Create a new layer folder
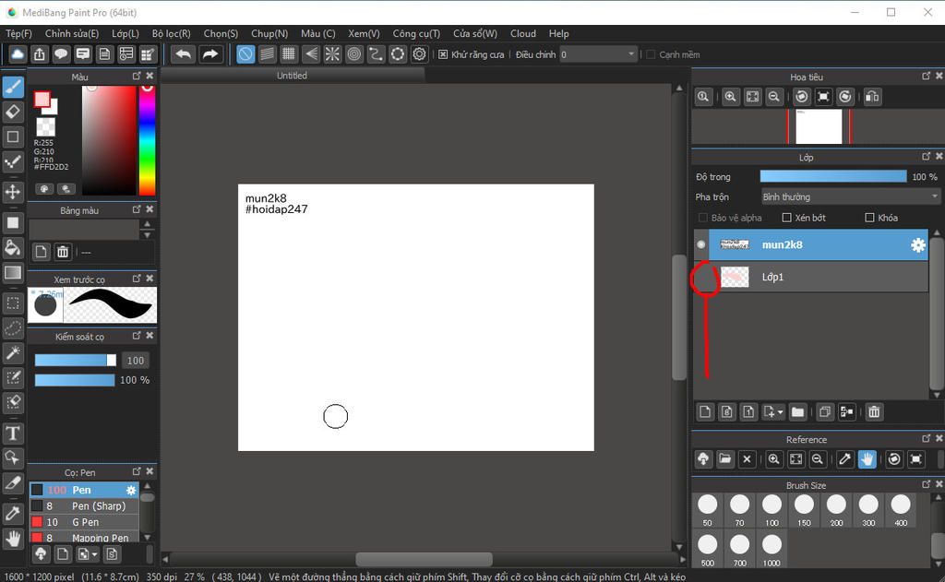The height and width of the screenshot is (582, 945). tap(797, 412)
